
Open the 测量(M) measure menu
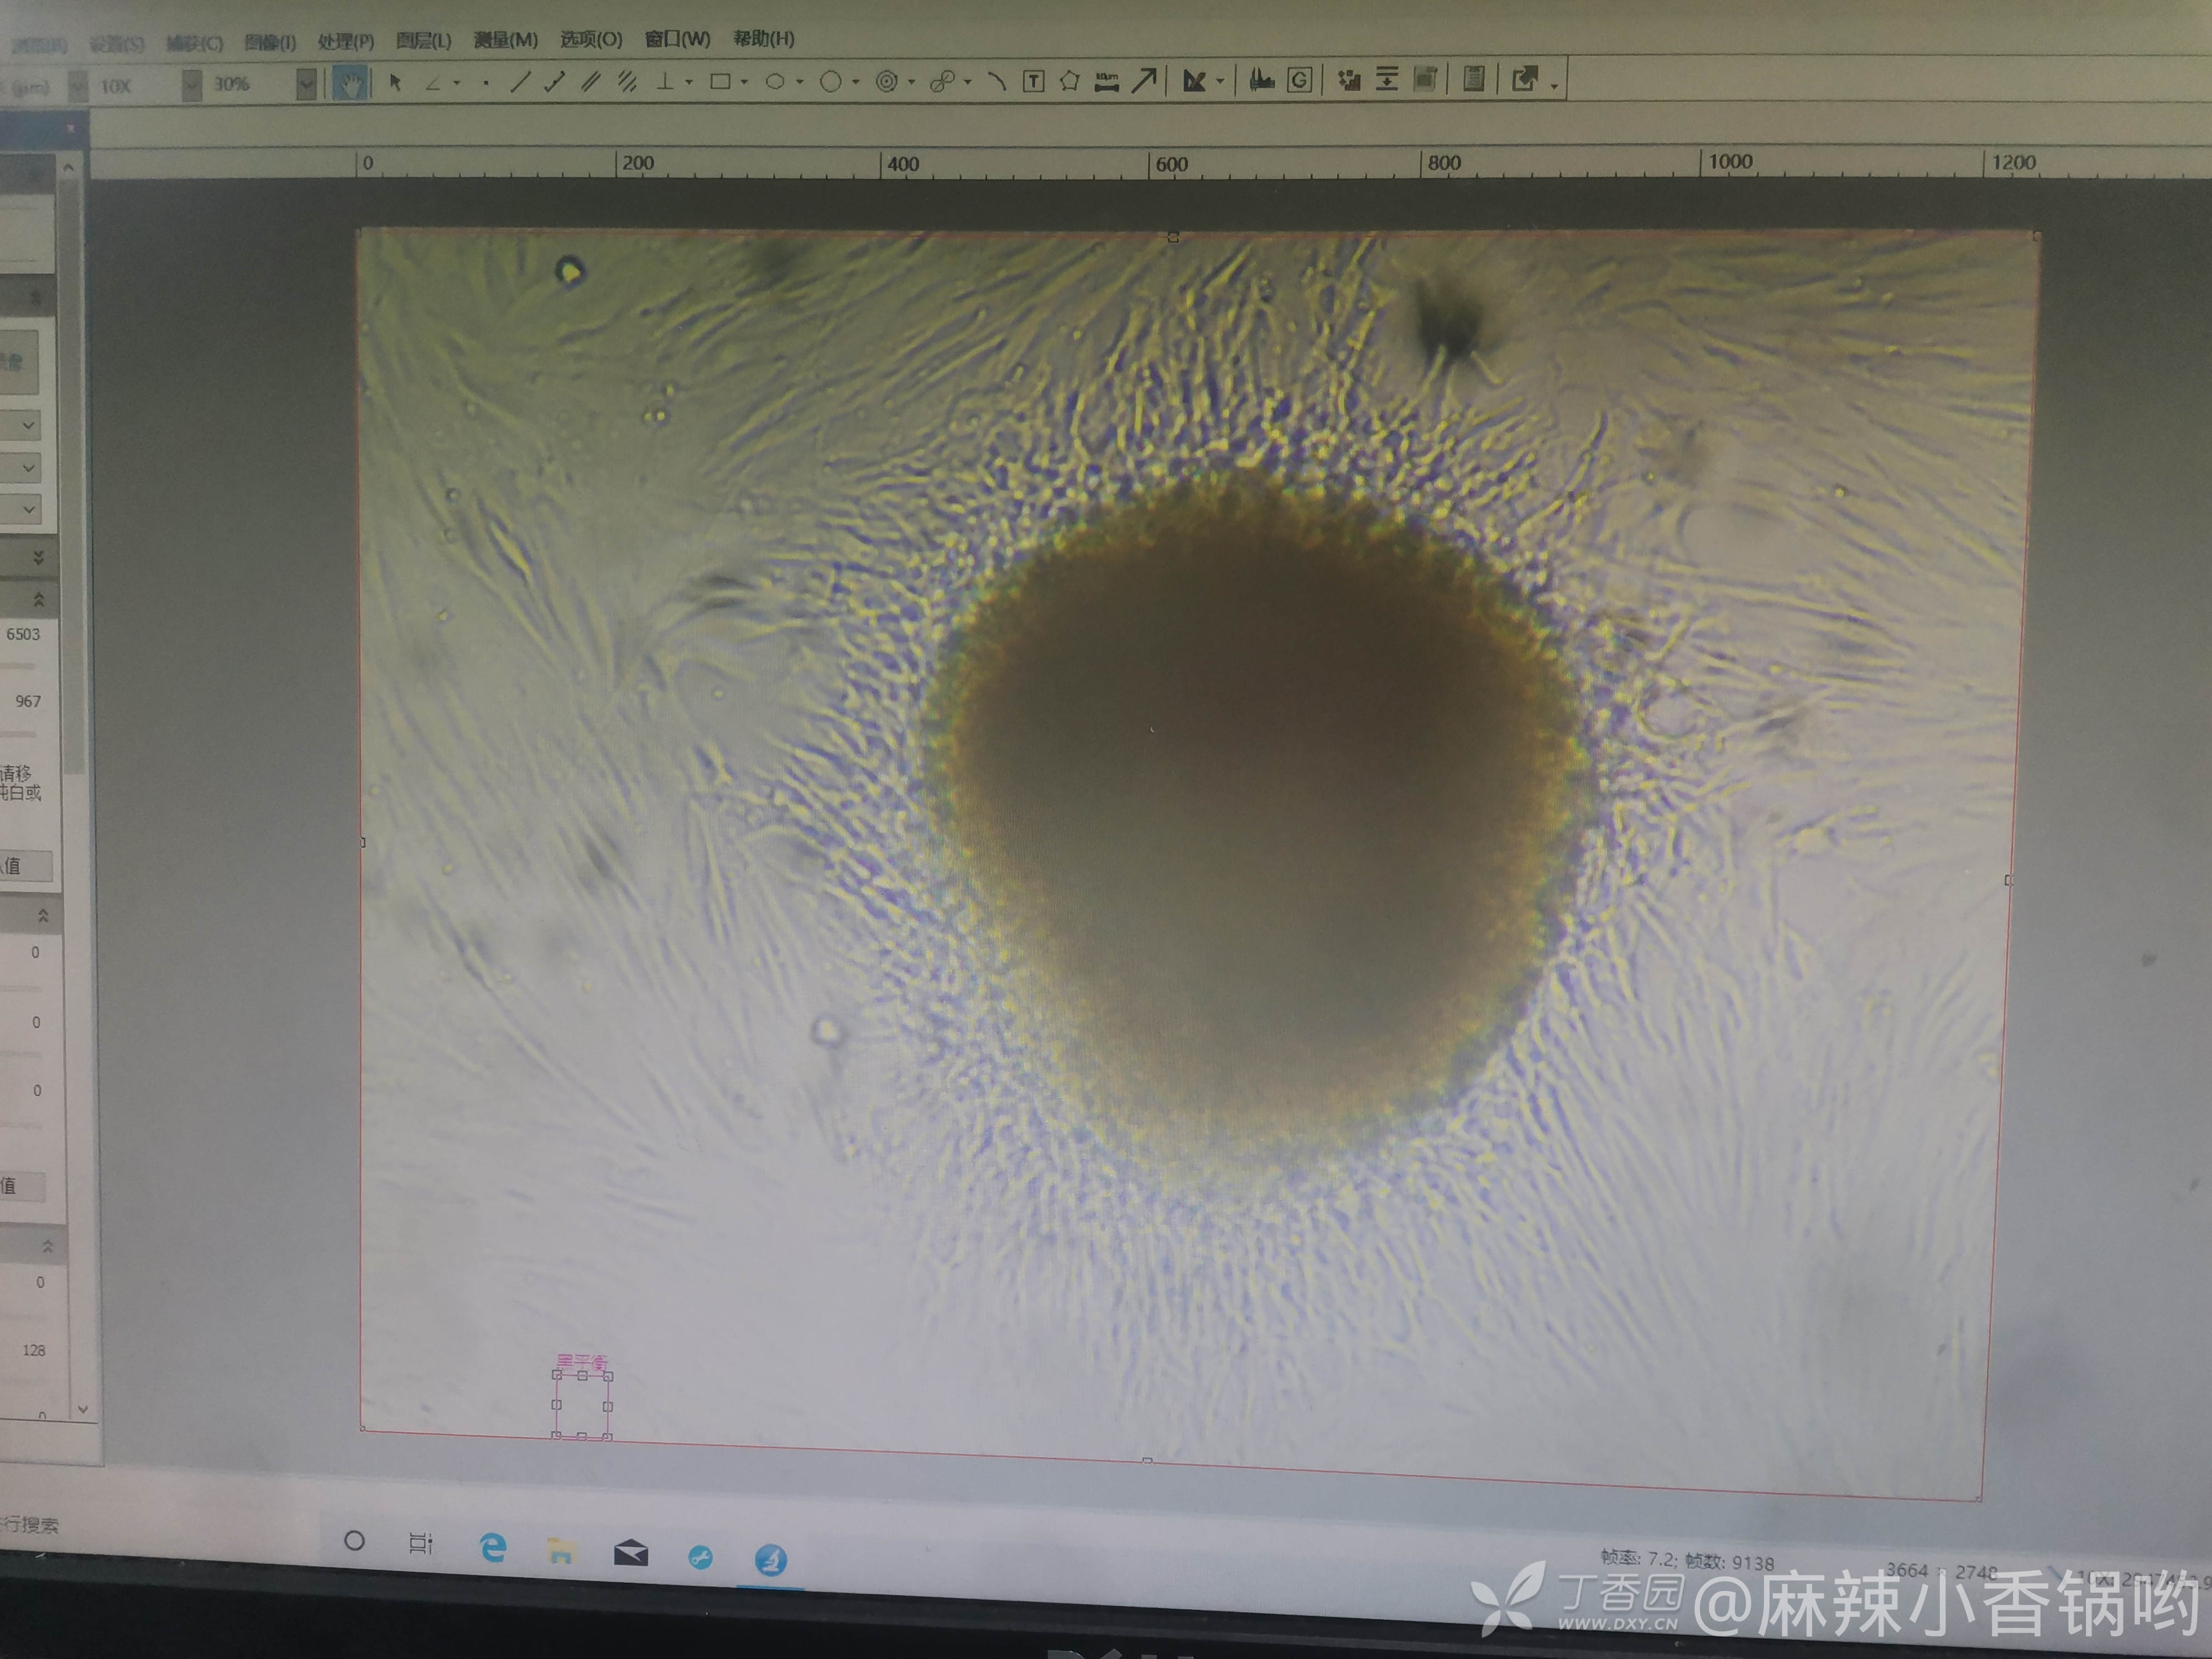click(505, 40)
